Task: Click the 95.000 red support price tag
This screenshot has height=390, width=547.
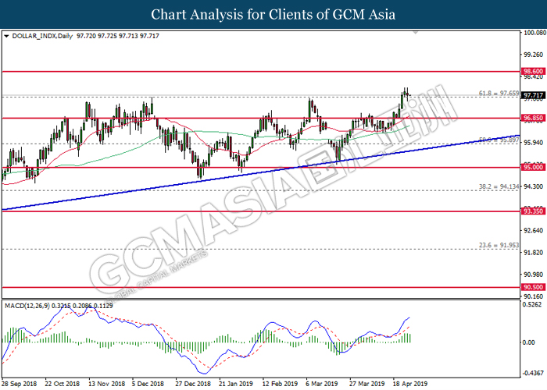Action: tap(532, 168)
